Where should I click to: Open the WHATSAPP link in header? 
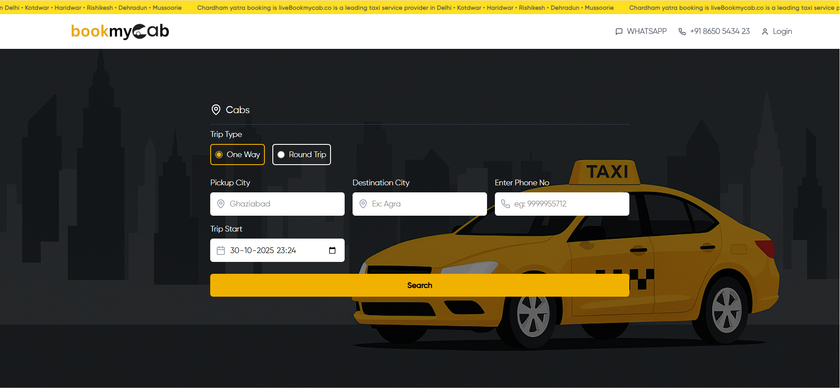[646, 32]
